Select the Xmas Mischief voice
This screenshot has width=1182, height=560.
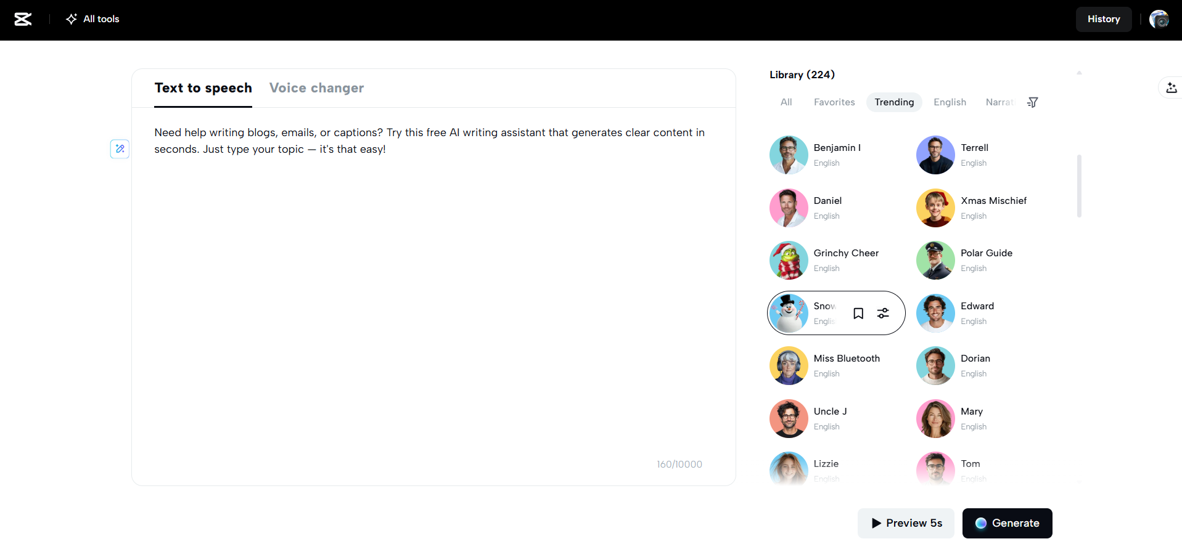(x=983, y=208)
